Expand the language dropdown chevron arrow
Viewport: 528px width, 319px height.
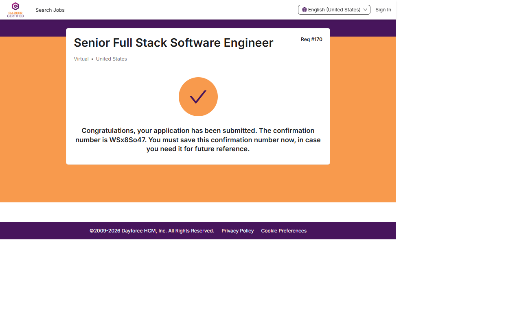[365, 10]
